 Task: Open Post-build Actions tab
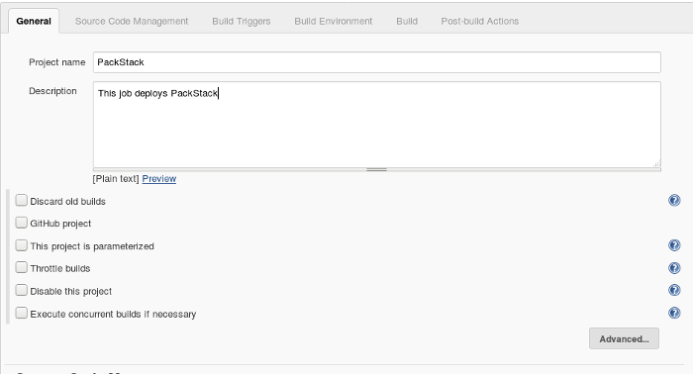(479, 21)
